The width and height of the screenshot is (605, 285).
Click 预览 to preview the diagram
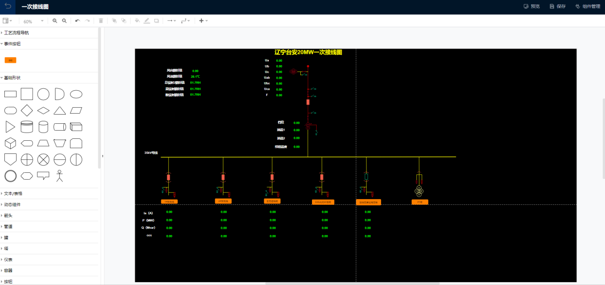532,7
